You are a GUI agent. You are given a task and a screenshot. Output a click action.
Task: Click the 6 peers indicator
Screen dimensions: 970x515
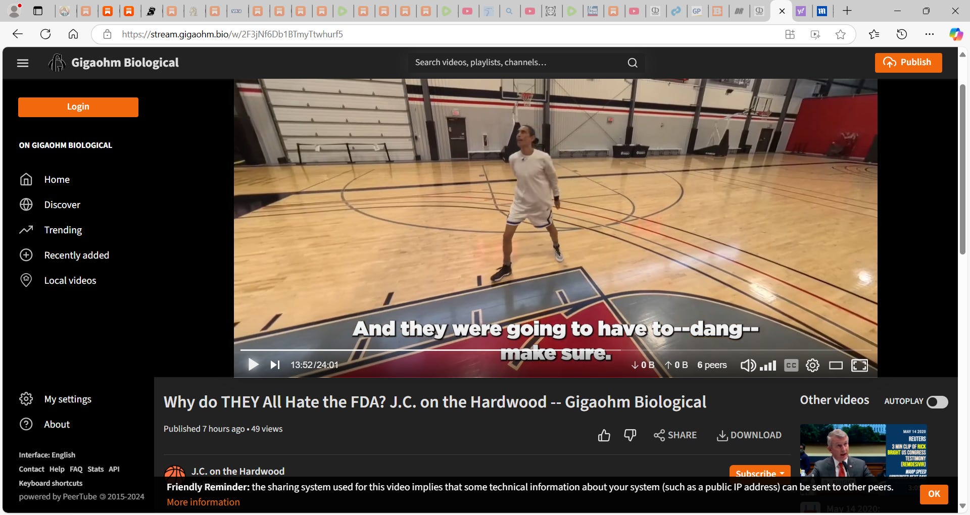(x=712, y=365)
